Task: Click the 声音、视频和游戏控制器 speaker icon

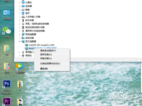Action: pyautogui.click(x=23, y=24)
